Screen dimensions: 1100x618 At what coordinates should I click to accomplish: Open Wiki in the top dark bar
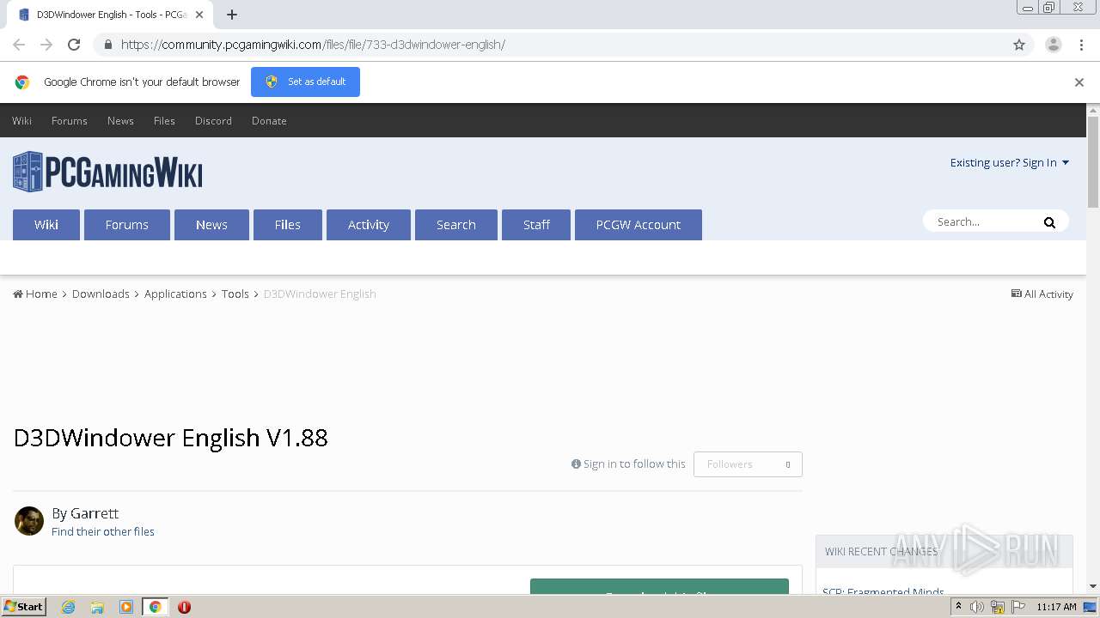[x=21, y=121]
